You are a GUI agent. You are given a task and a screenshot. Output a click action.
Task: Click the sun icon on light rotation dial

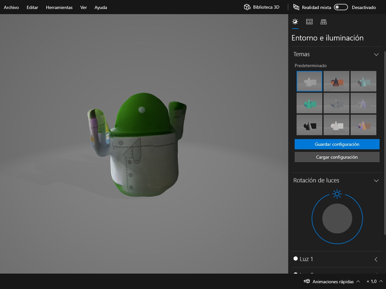337,194
